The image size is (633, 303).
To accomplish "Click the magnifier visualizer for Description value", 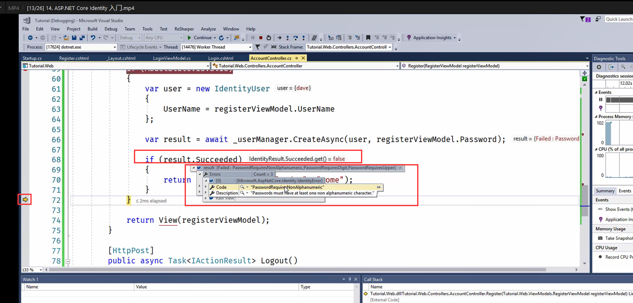I will 242,193.
